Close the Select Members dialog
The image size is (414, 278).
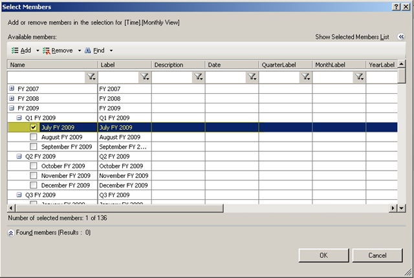(x=406, y=7)
